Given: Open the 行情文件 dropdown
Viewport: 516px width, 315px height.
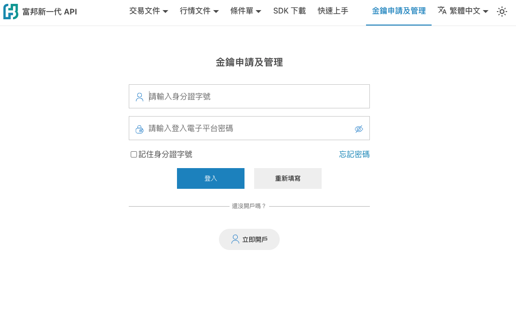Looking at the screenshot, I should coord(199,11).
